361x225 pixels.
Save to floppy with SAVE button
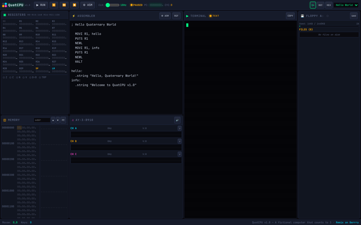(x=354, y=16)
